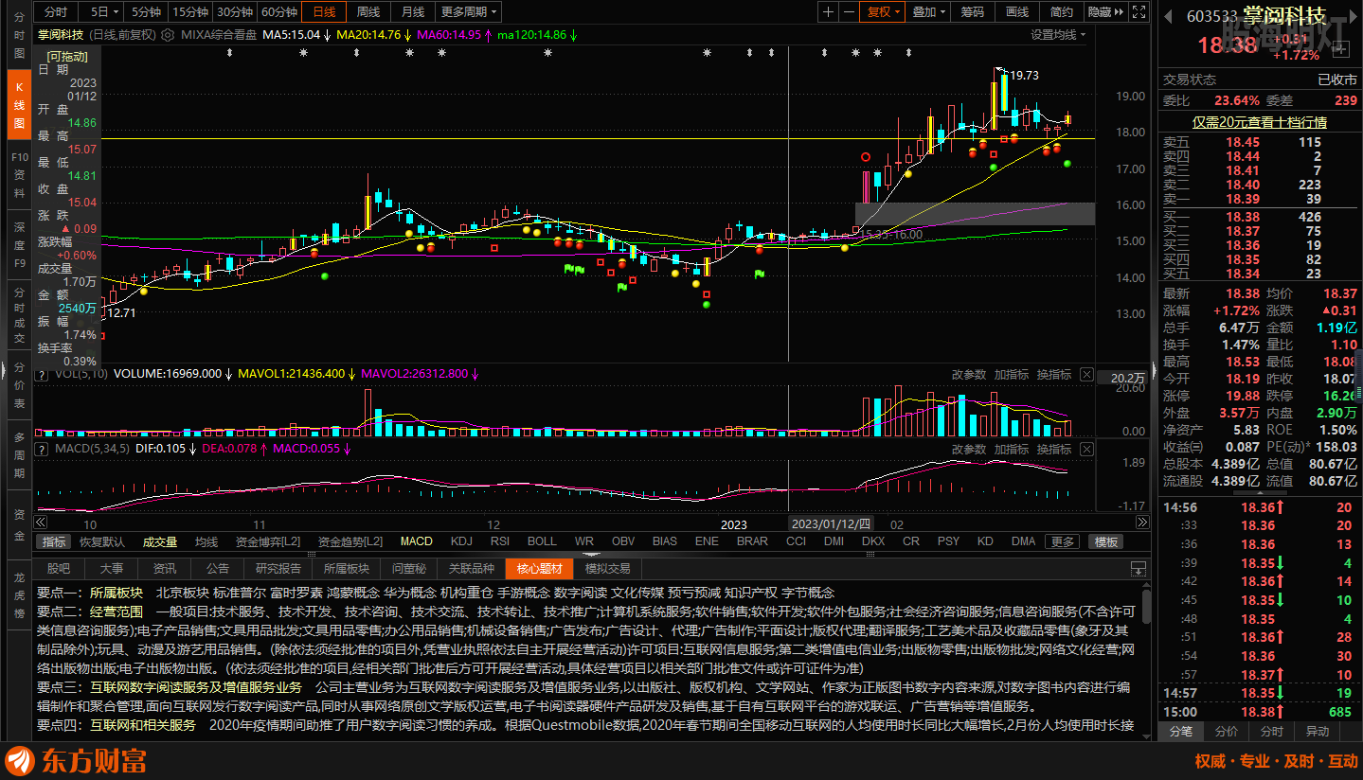Viewport: 1363px width, 780px height.
Task: Enable MACD indicator in list
Action: click(x=416, y=541)
